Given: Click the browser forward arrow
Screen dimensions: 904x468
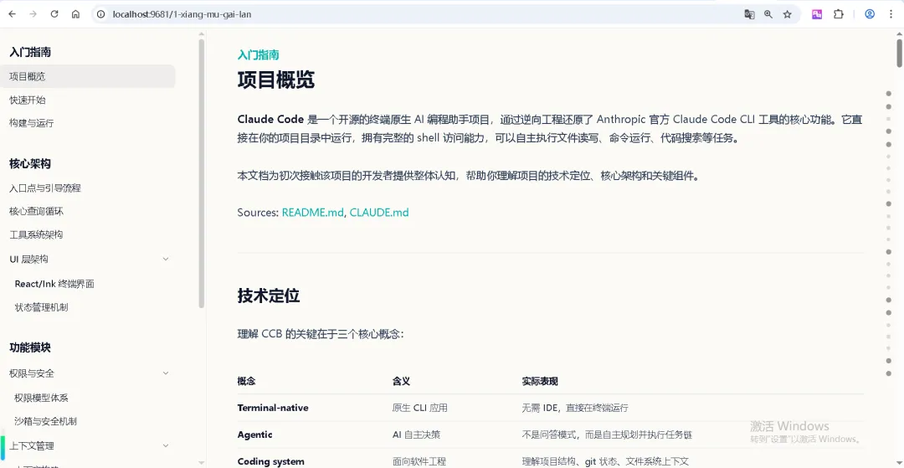Looking at the screenshot, I should [33, 14].
